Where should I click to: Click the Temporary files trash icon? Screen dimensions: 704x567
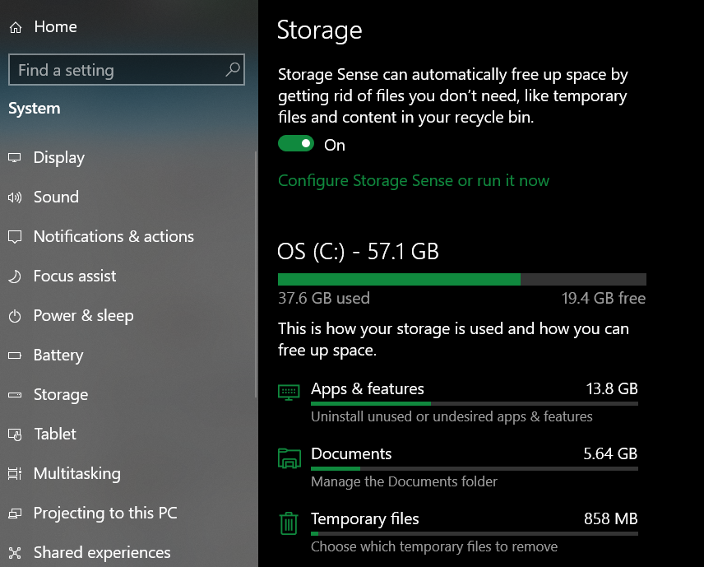click(x=289, y=523)
